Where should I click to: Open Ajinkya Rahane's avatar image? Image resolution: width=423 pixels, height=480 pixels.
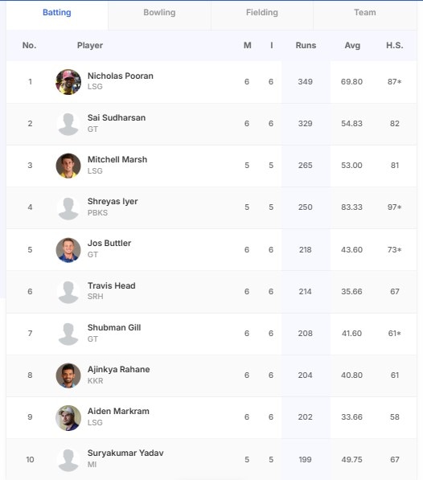click(68, 375)
